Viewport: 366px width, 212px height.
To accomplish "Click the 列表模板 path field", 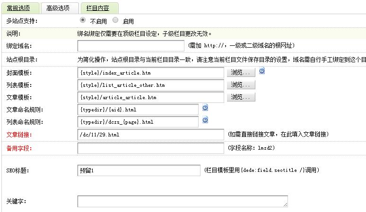I will click(x=151, y=85).
